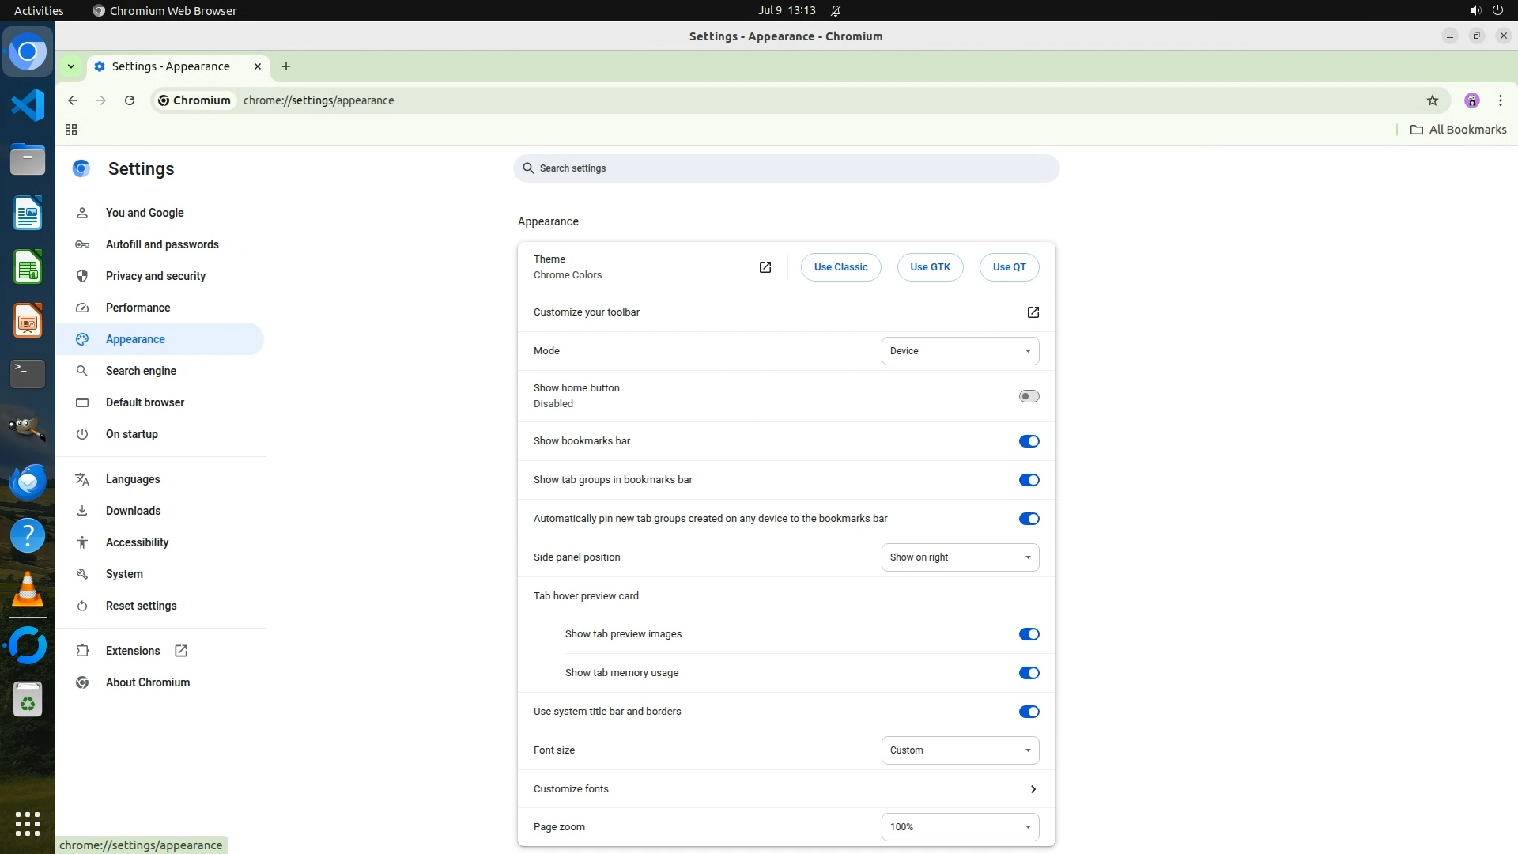Open the new tab plus button
The image size is (1518, 854).
286,66
